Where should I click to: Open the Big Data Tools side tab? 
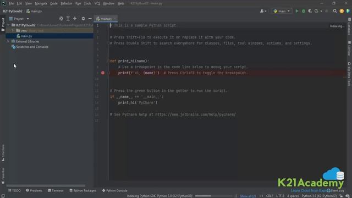tap(349, 74)
